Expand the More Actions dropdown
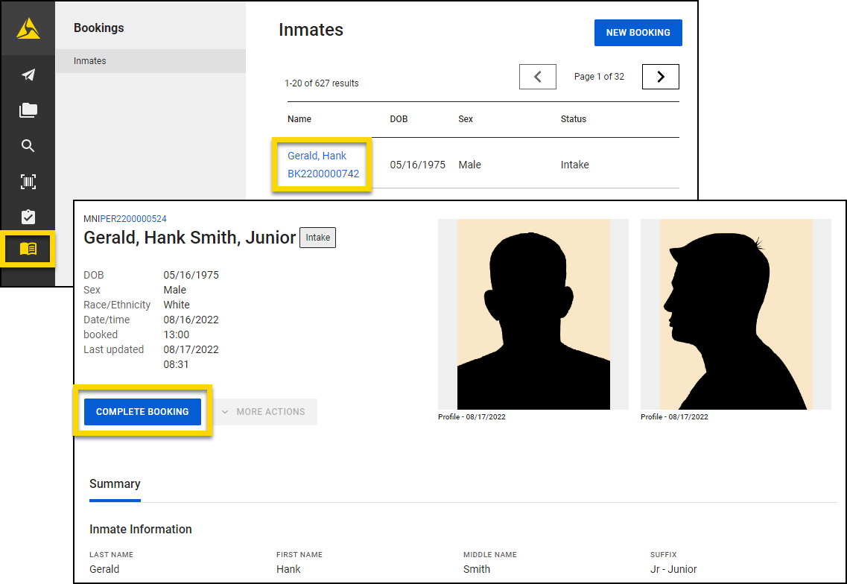The width and height of the screenshot is (847, 584). pyautogui.click(x=264, y=412)
